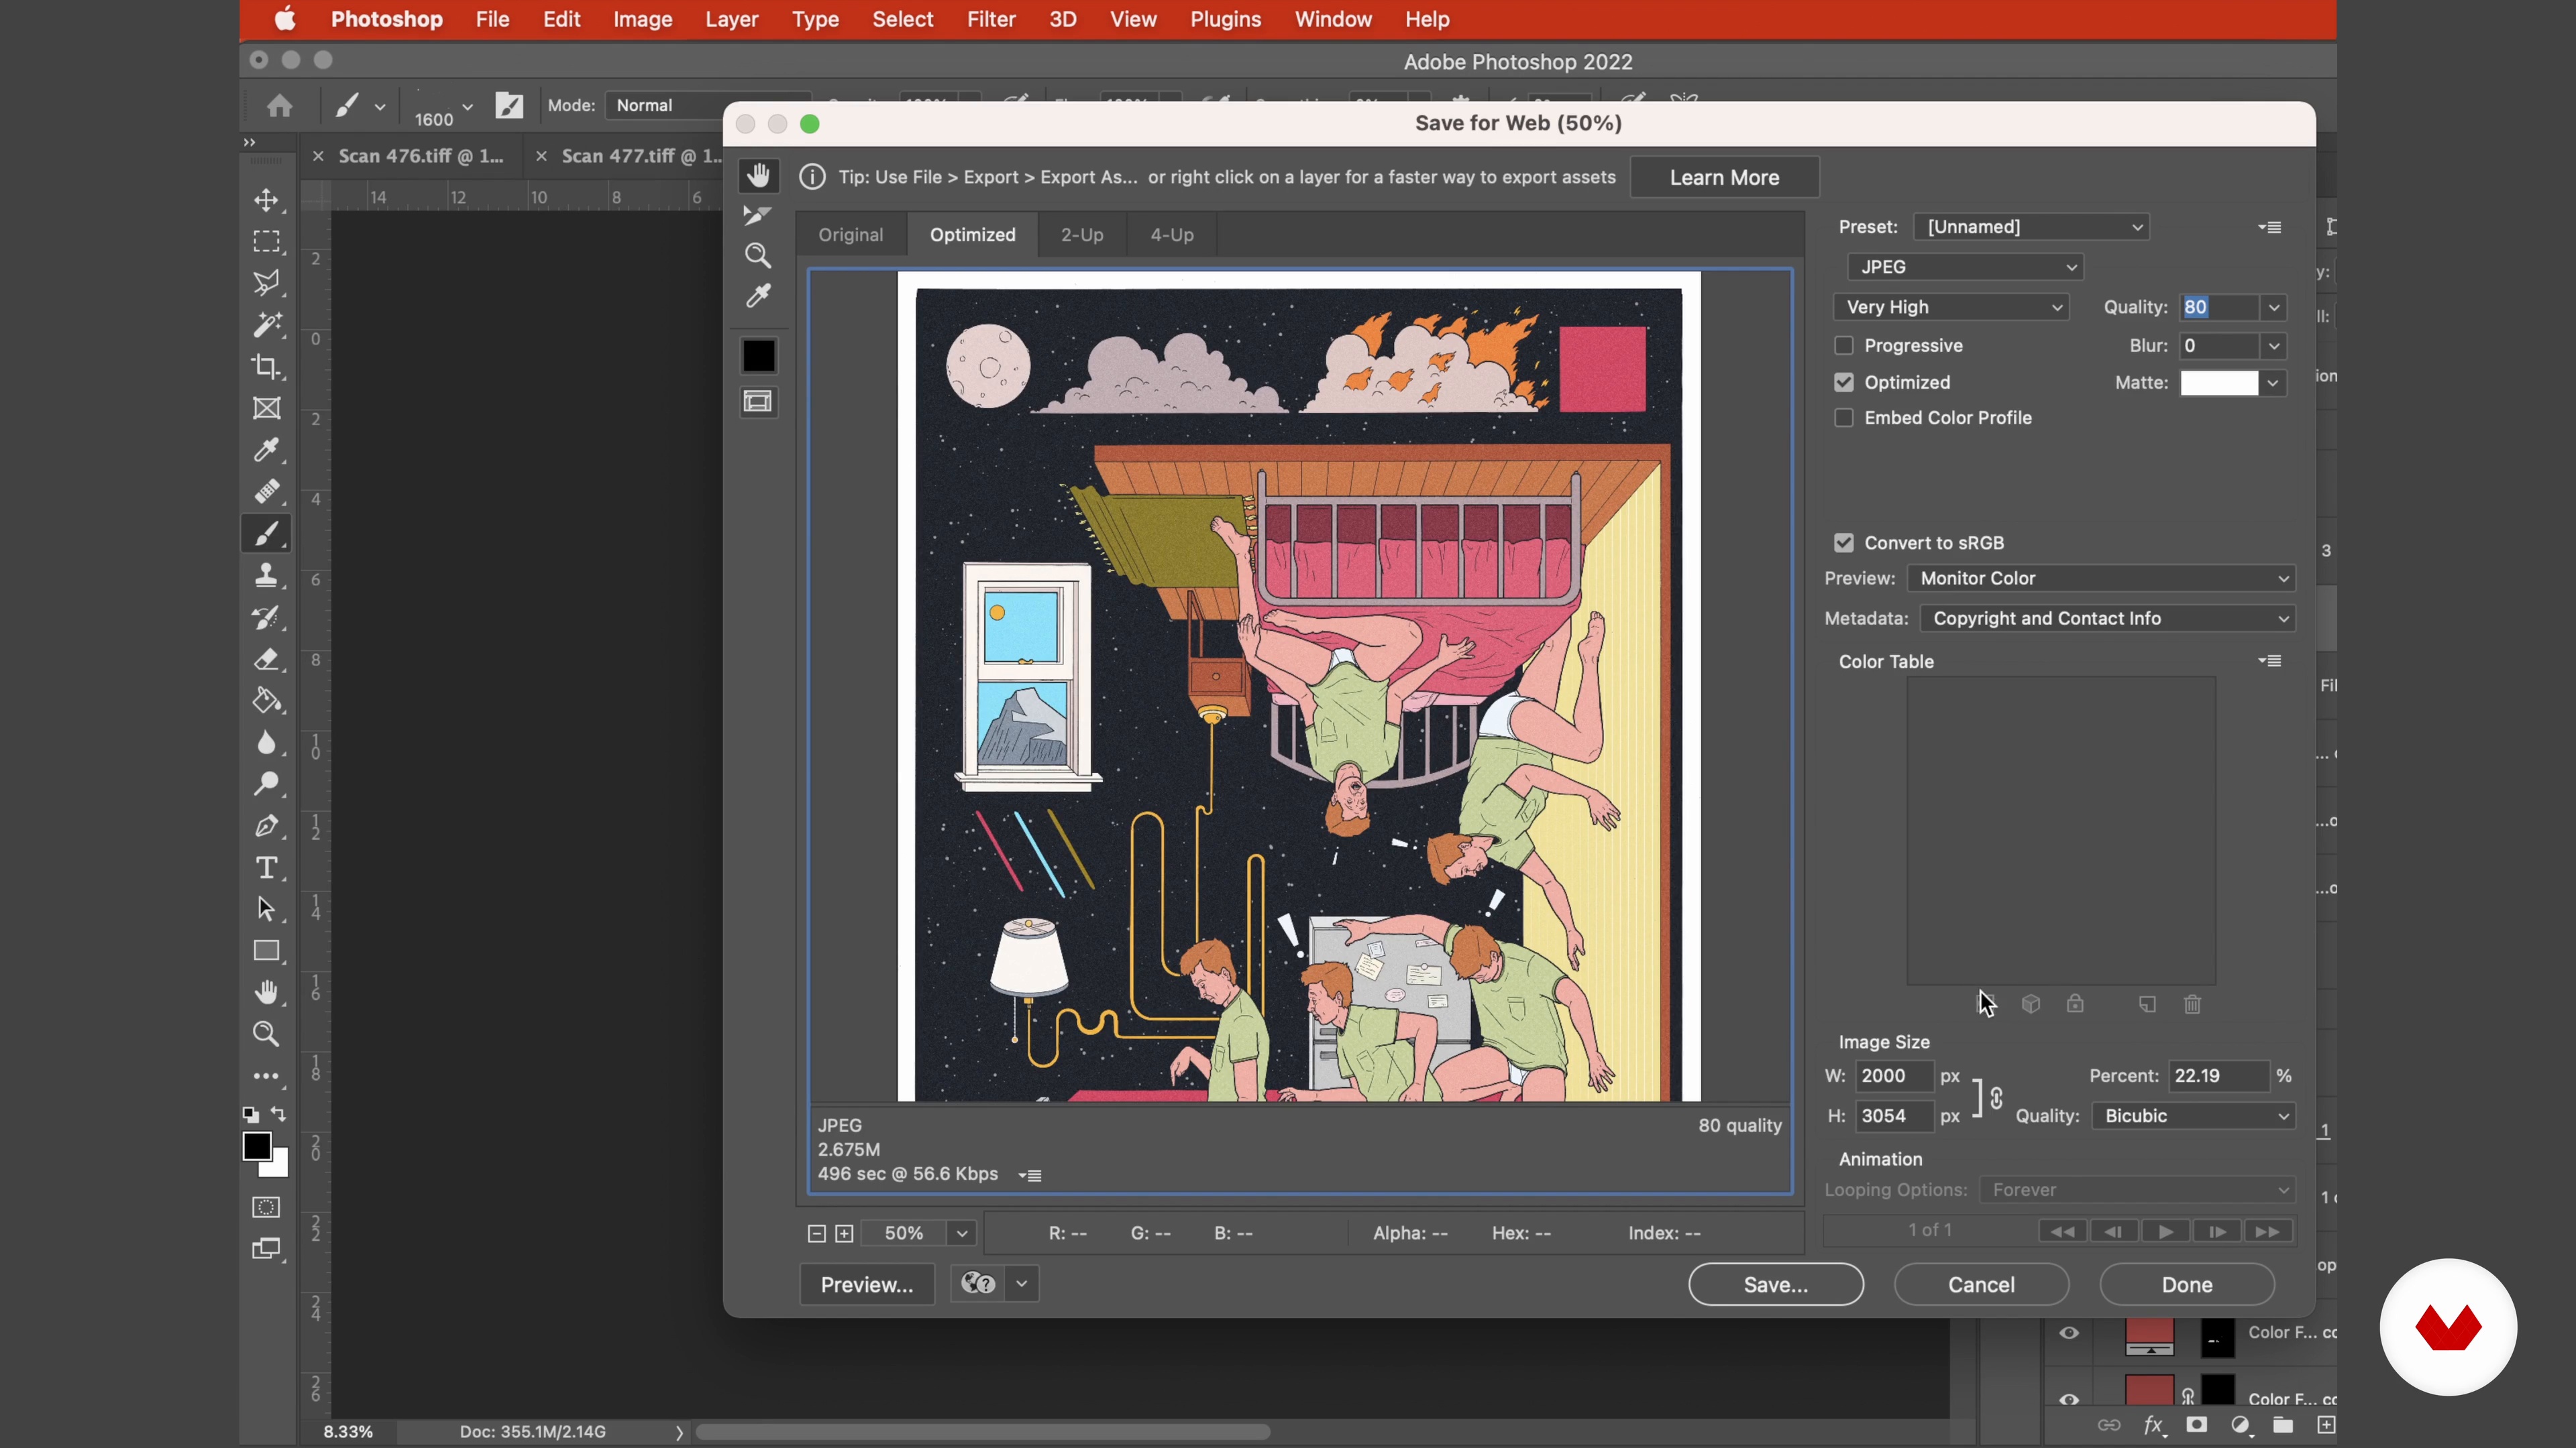Toggle Quick Mask mode in toolbar
Viewport: 2576px width, 1448px height.
[x=266, y=1207]
